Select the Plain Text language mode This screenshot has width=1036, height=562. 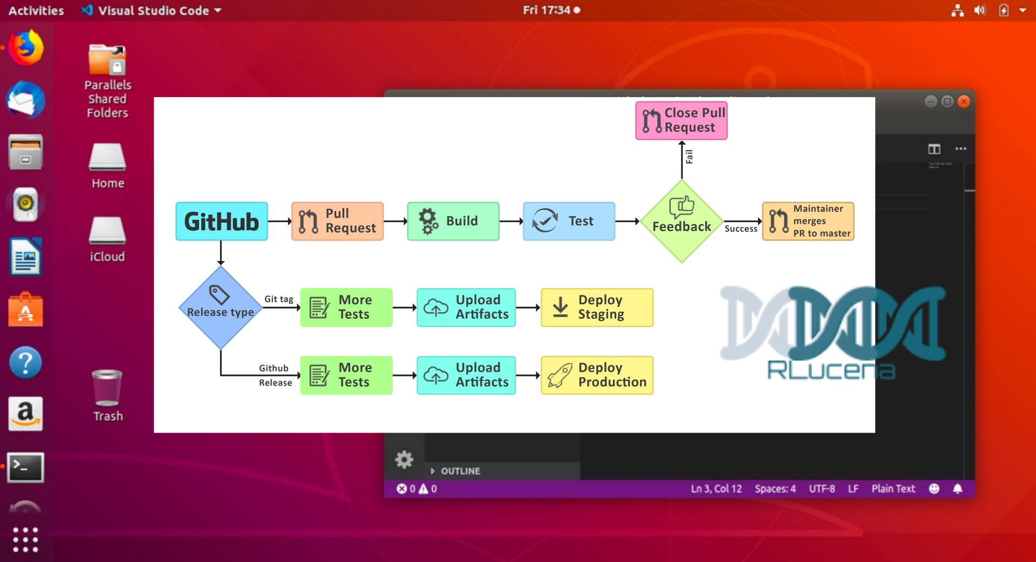click(x=893, y=489)
